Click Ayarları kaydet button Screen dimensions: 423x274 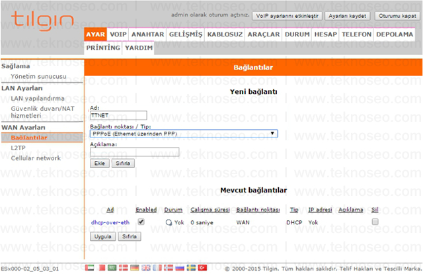coord(347,16)
